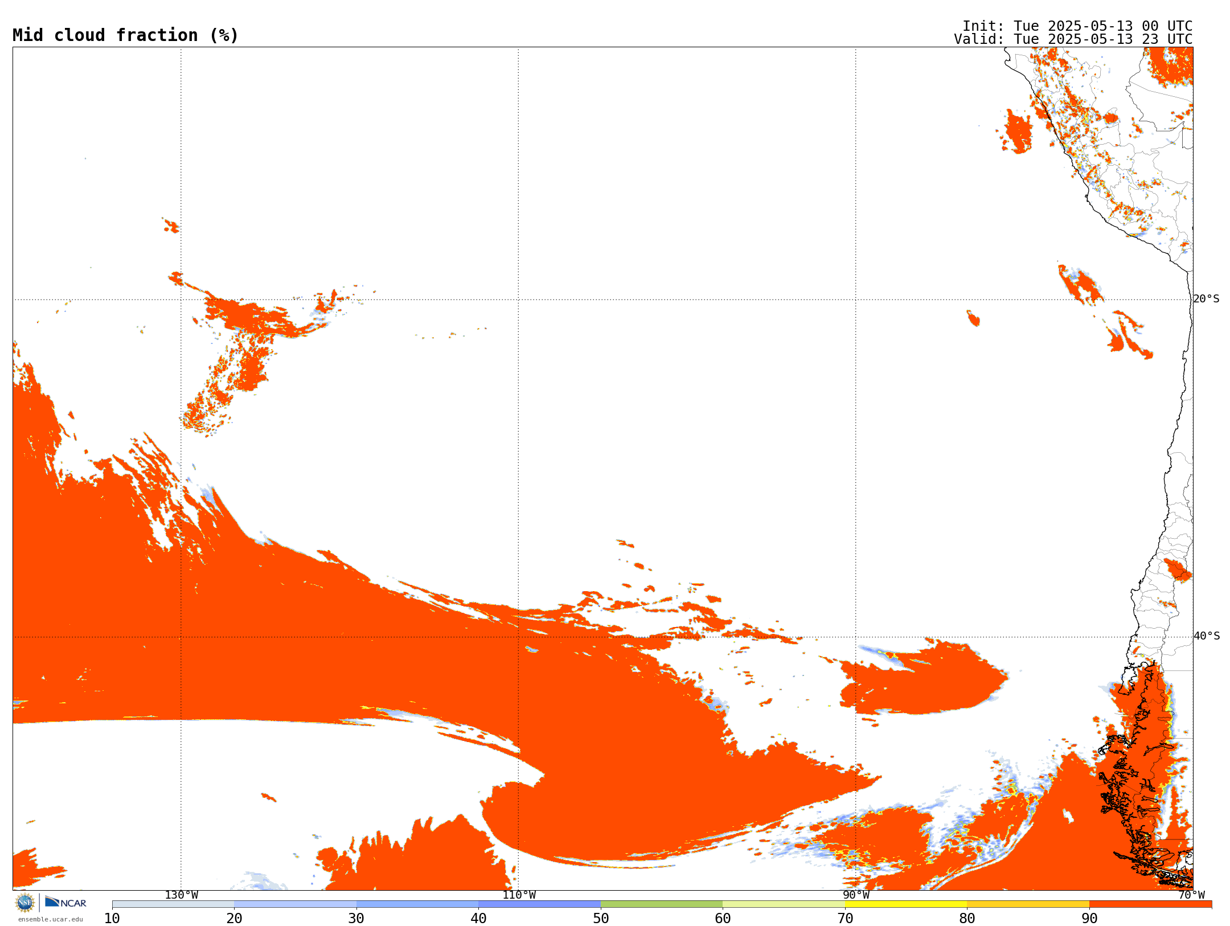
Task: Click the 70°W longitude label
Action: coord(1191,895)
